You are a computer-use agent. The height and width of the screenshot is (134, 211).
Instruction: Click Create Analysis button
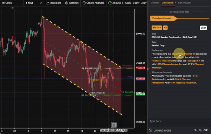coord(93,3)
